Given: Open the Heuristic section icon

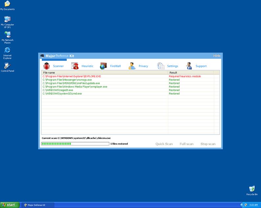Looking at the screenshot, I should pyautogui.click(x=75, y=66).
